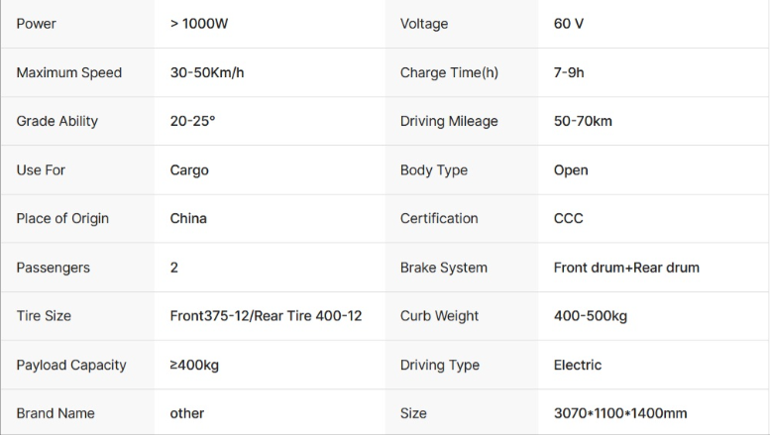Click the Maximum Speed label
This screenshot has height=435, width=770.
tap(69, 72)
